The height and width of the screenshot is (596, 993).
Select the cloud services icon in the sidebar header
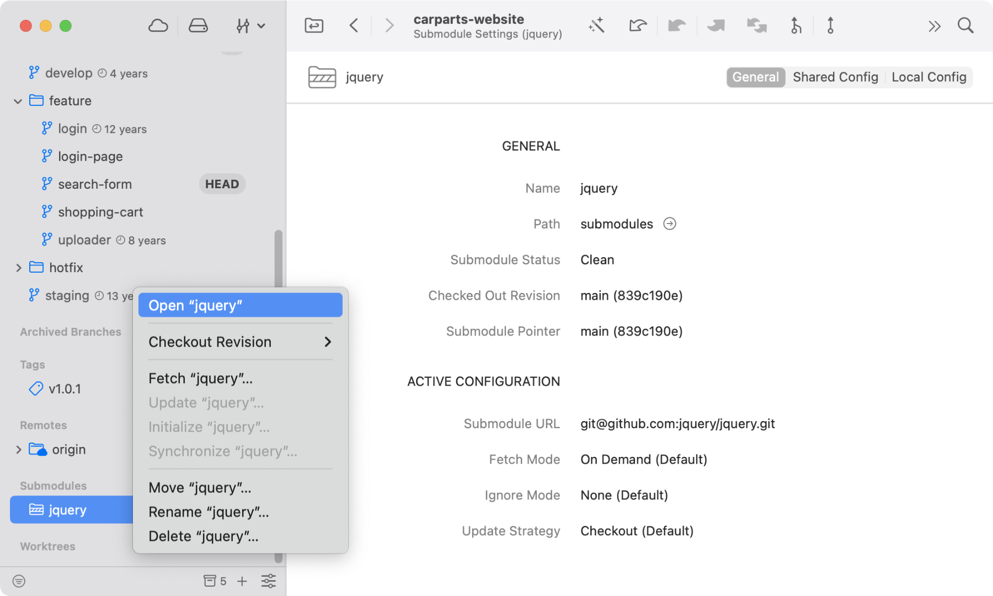158,25
